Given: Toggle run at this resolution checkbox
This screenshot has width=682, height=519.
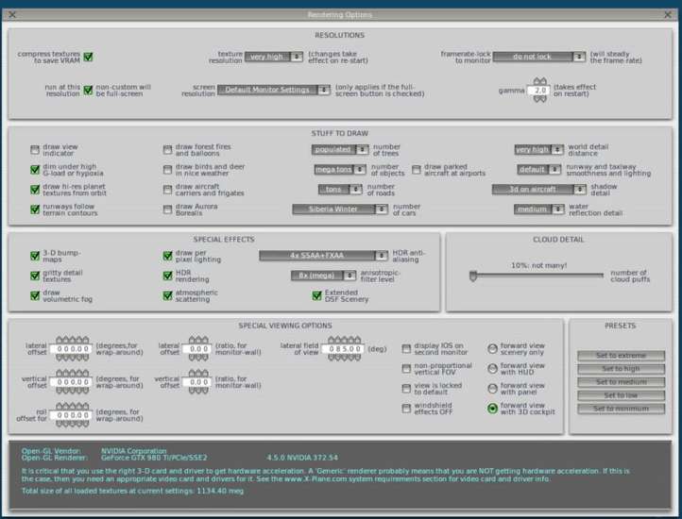Looking at the screenshot, I should click(x=88, y=90).
